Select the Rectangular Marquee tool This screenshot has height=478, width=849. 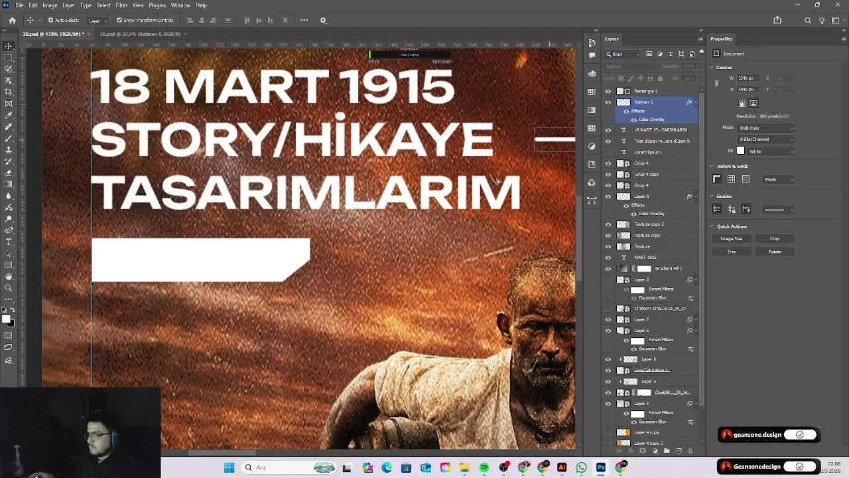click(x=9, y=57)
